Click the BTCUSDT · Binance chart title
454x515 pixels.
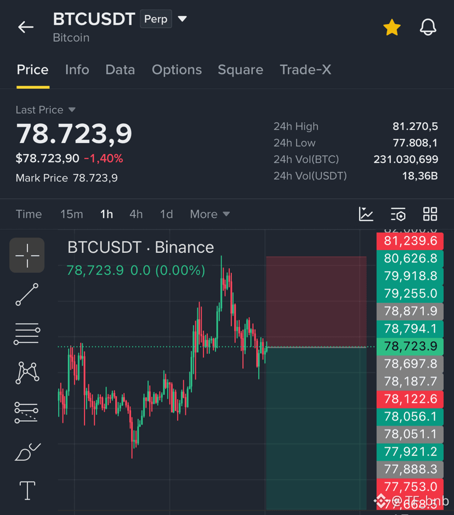(x=140, y=247)
